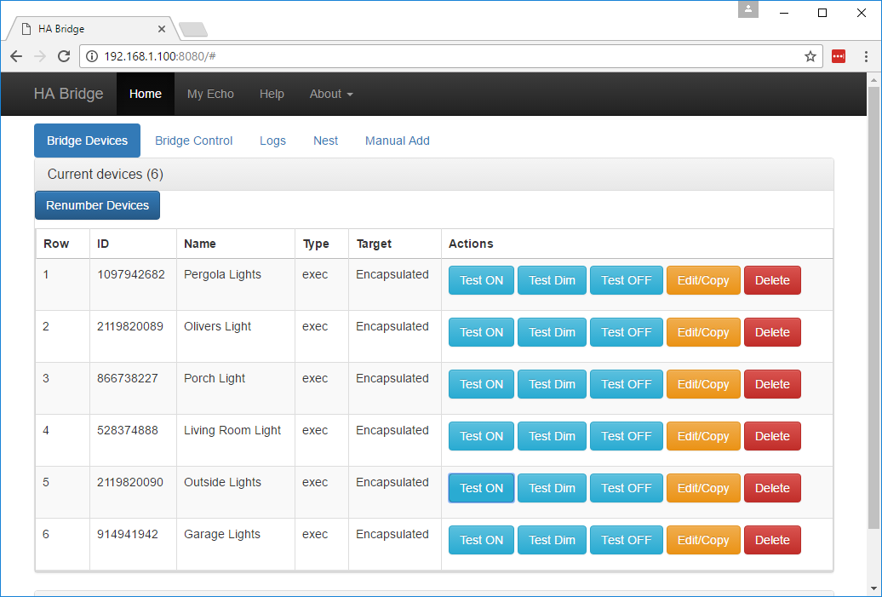Edit/Copy the Garage Lights device
Viewport: 882px width, 597px height.
point(703,540)
